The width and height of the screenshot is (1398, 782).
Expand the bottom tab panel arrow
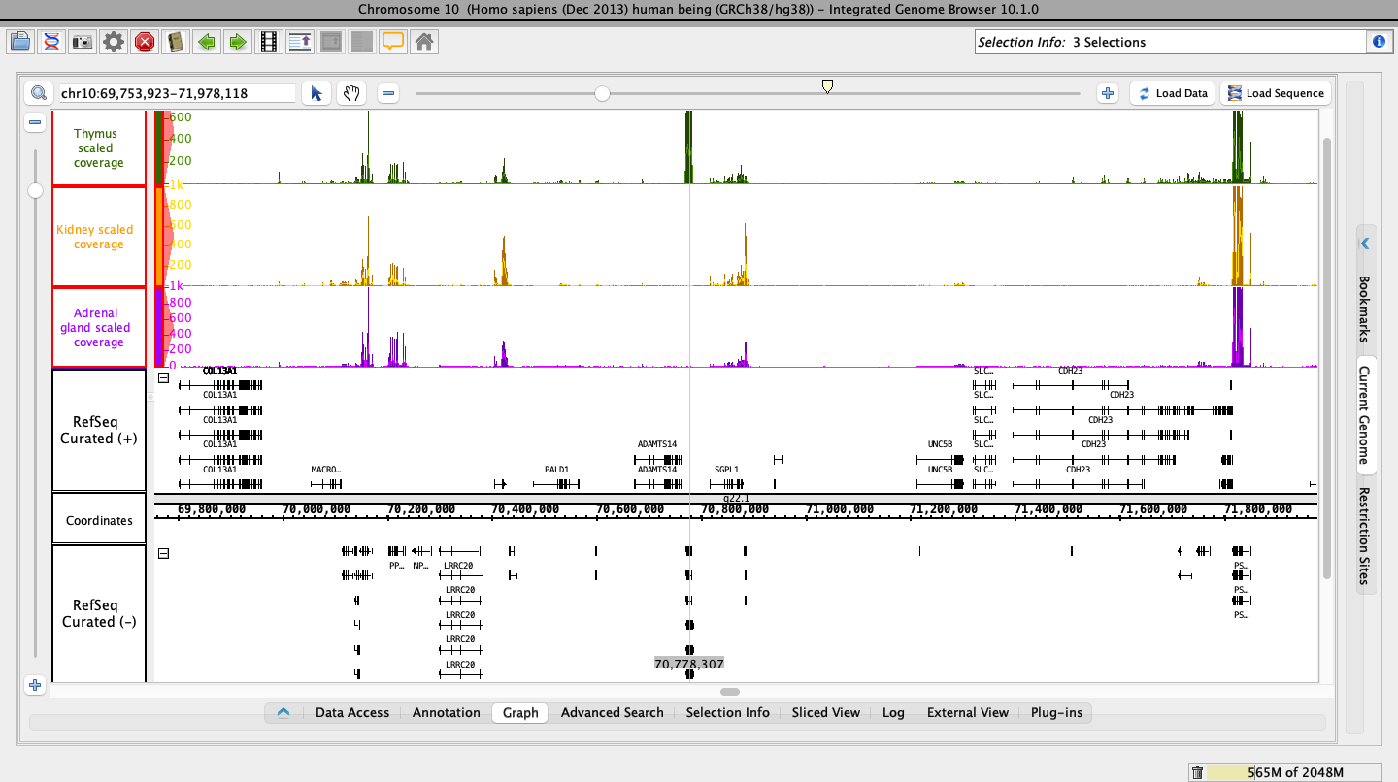[283, 712]
